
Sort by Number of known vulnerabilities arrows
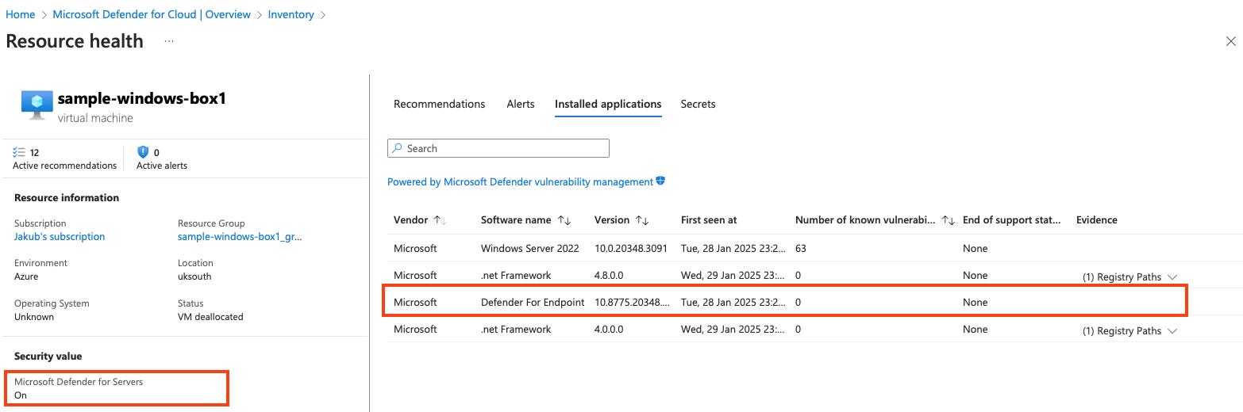(x=948, y=220)
